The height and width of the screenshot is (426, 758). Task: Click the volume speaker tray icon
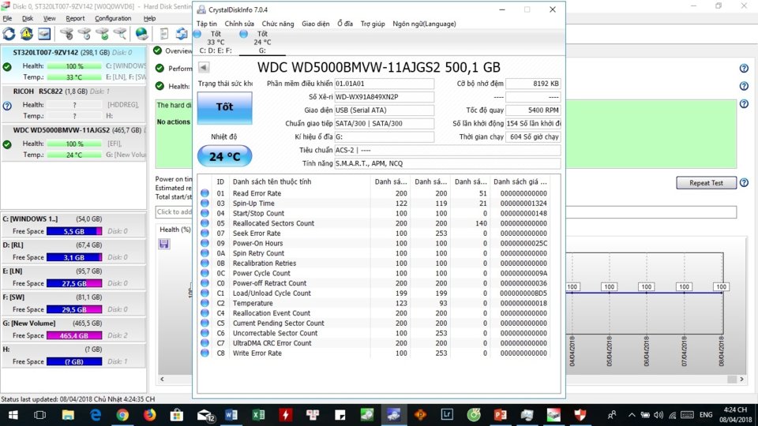coord(659,415)
